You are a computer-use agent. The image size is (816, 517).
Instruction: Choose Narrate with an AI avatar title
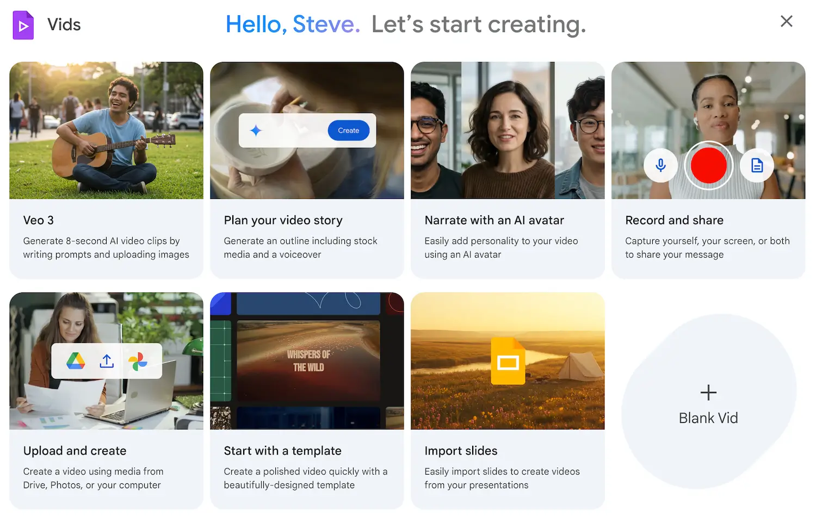tap(494, 220)
